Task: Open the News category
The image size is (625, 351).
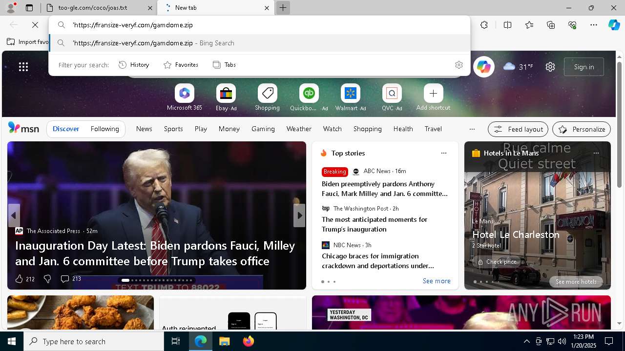Action: pos(144,129)
